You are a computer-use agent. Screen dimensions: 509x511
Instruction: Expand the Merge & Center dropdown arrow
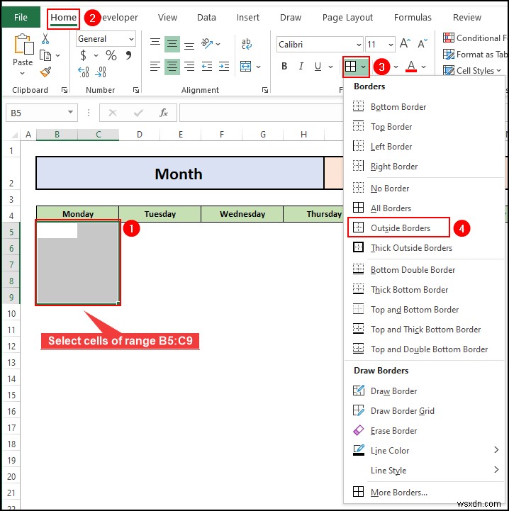[258, 67]
